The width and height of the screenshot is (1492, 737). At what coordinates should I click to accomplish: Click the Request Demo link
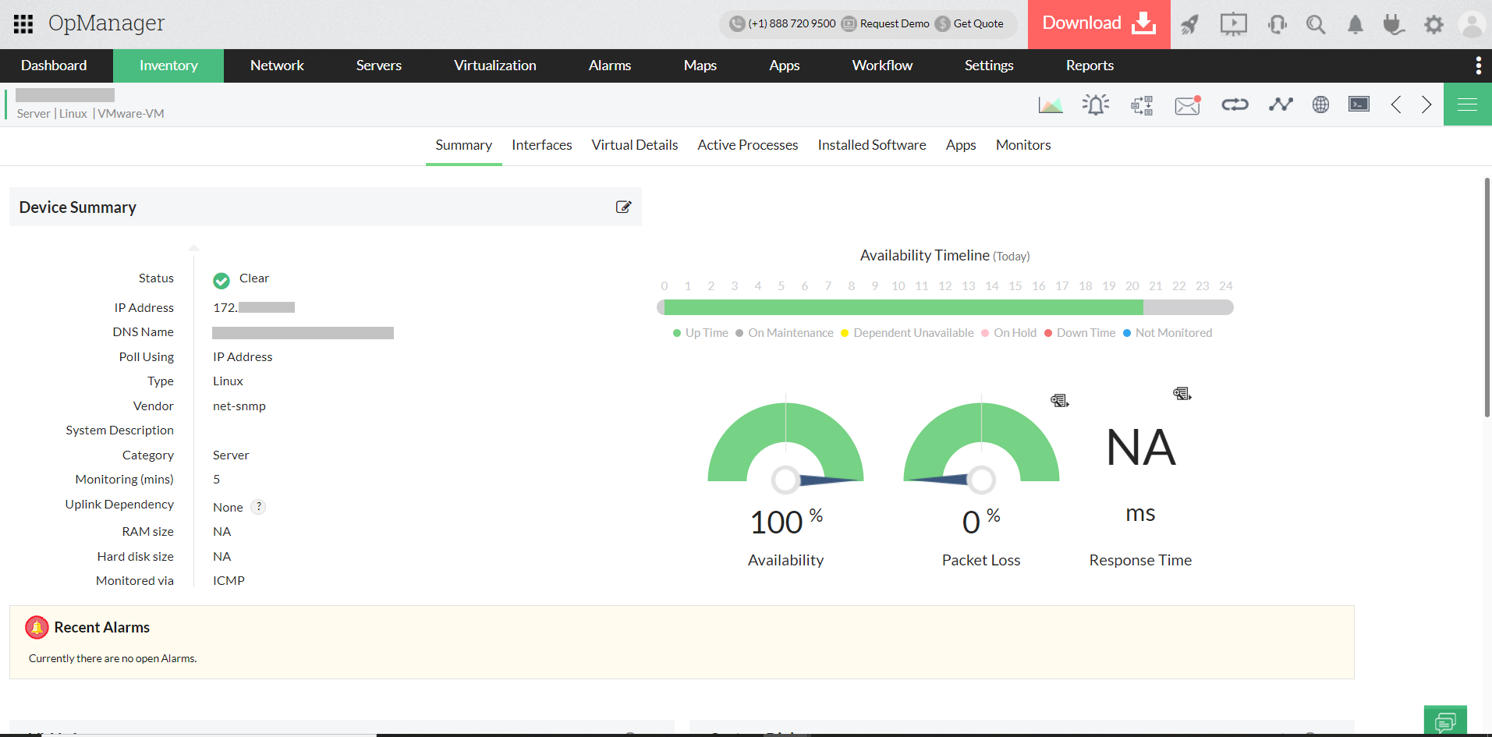tap(886, 24)
